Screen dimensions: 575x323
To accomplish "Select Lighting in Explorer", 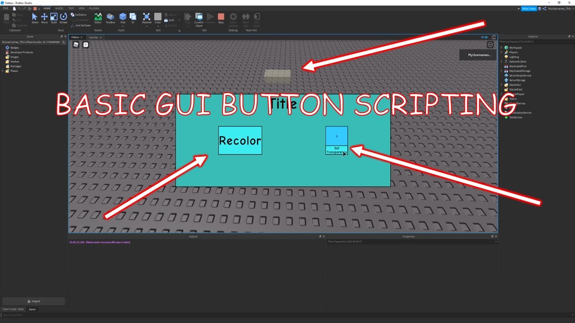I will click(513, 57).
